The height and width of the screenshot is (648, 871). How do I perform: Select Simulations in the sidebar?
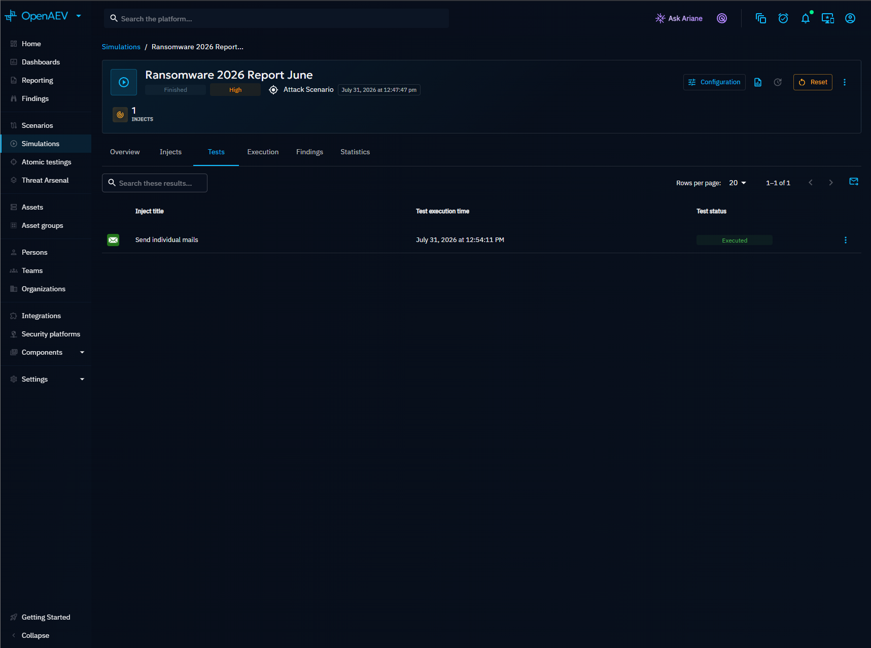coord(46,144)
